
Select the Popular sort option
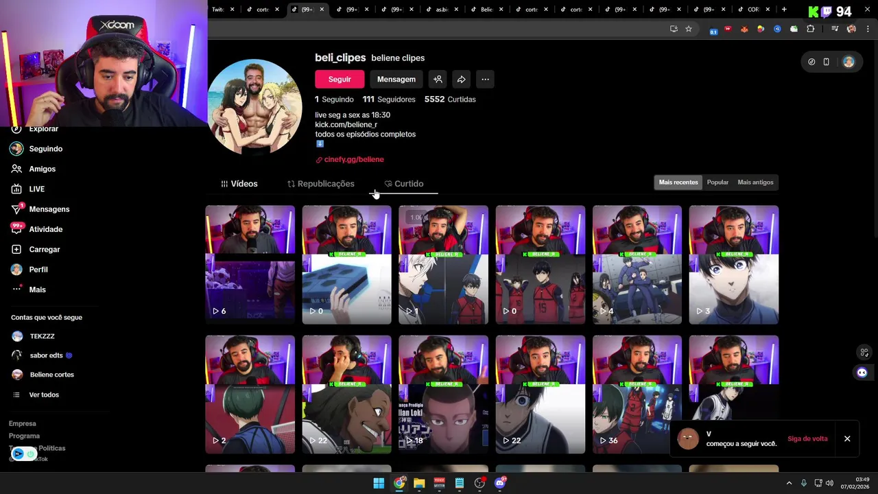pyautogui.click(x=717, y=183)
